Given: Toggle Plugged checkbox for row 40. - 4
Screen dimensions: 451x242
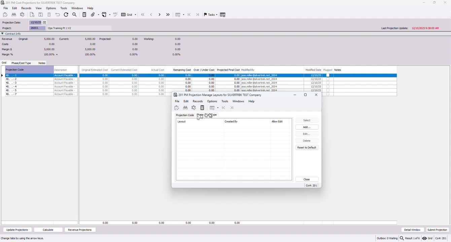Looking at the screenshot, I should coord(328,87).
